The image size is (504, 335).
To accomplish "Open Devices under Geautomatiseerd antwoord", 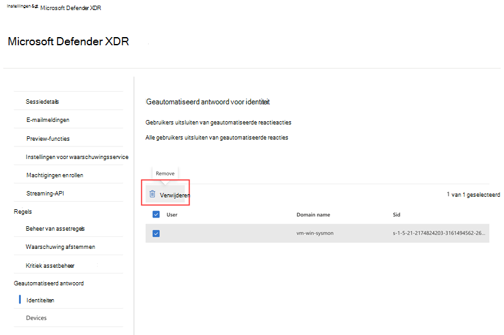I will 37,318.
